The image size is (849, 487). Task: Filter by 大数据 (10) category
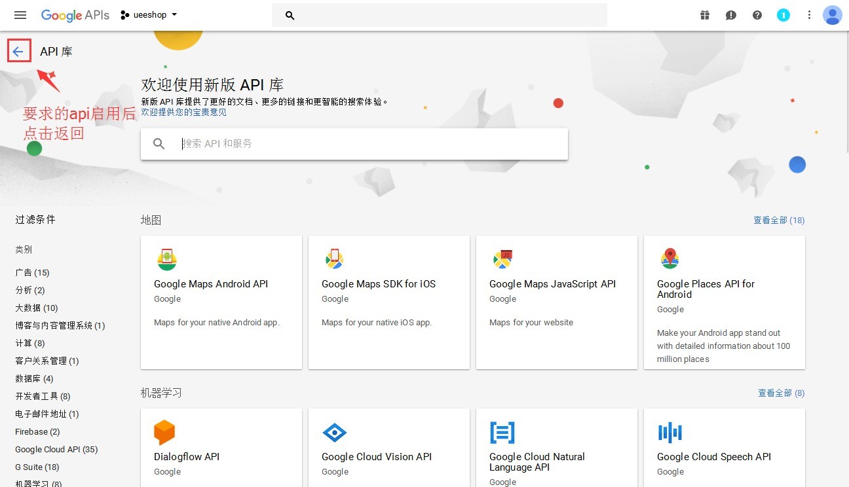pyautogui.click(x=37, y=308)
